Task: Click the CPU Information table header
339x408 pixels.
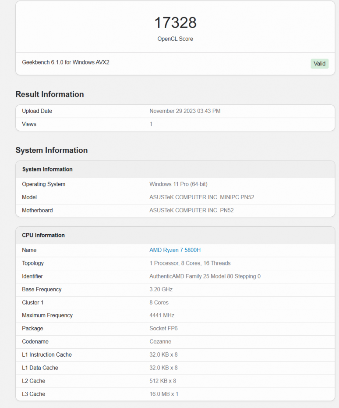Action: [43, 235]
